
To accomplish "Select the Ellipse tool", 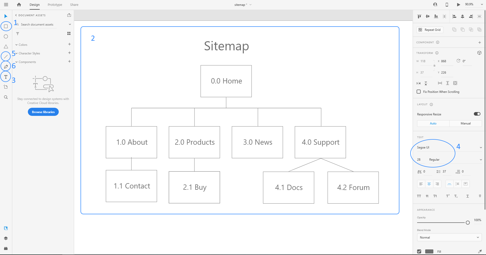I will (6, 36).
